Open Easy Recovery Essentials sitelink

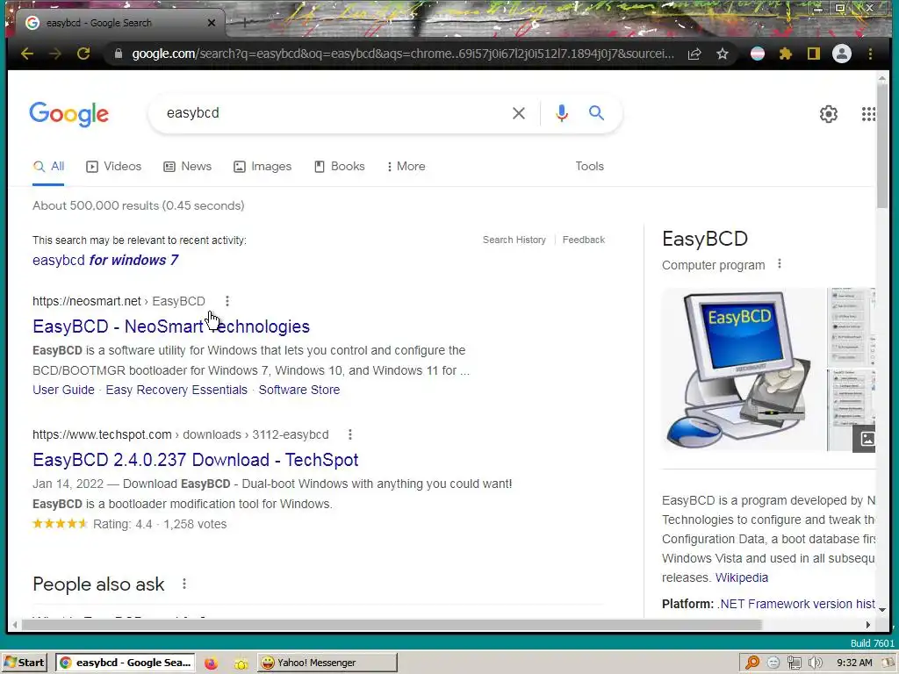click(176, 390)
